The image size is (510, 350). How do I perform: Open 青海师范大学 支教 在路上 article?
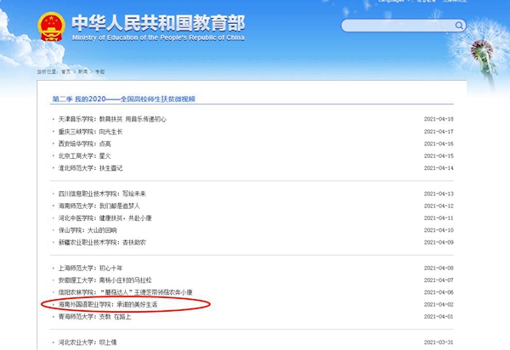95,316
